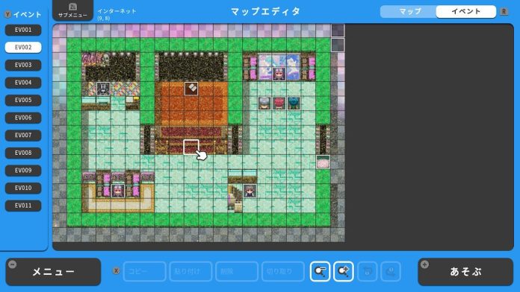Select the character event before the painting
This screenshot has height=292, width=520.
pyautogui.click(x=279, y=74)
